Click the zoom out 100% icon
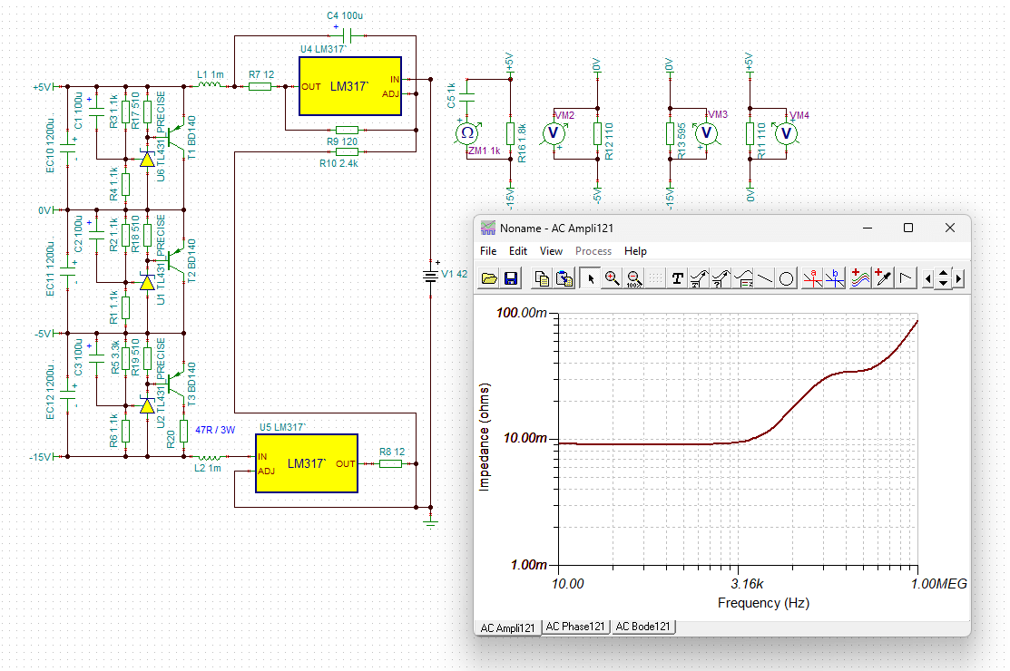 [633, 278]
